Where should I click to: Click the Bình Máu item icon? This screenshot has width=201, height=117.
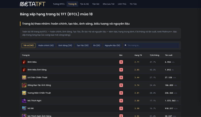pyautogui.click(x=24, y=62)
